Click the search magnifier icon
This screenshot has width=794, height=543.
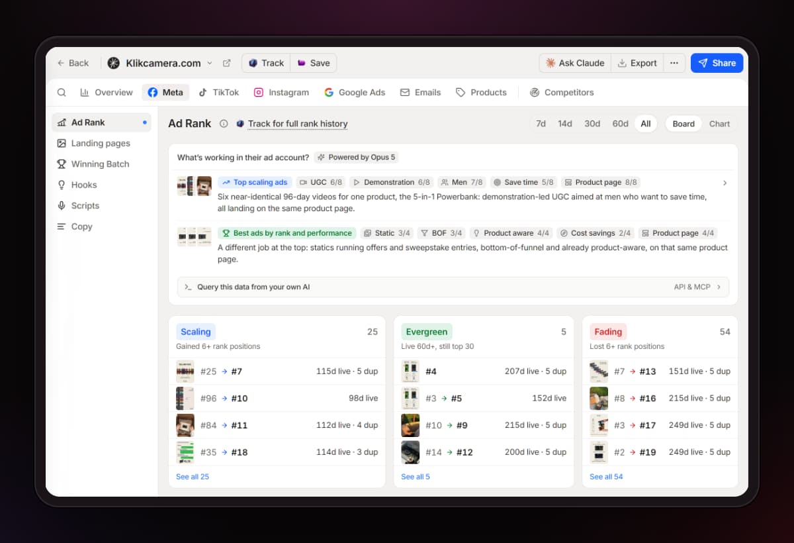(62, 93)
